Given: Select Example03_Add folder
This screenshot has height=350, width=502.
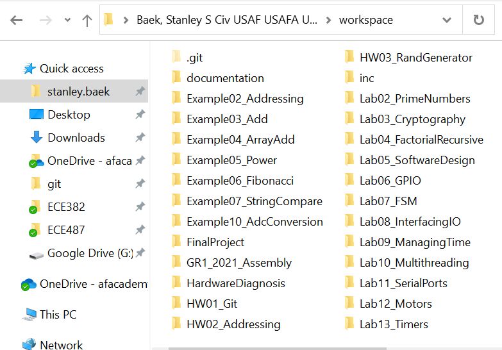Looking at the screenshot, I should click(x=220, y=119).
